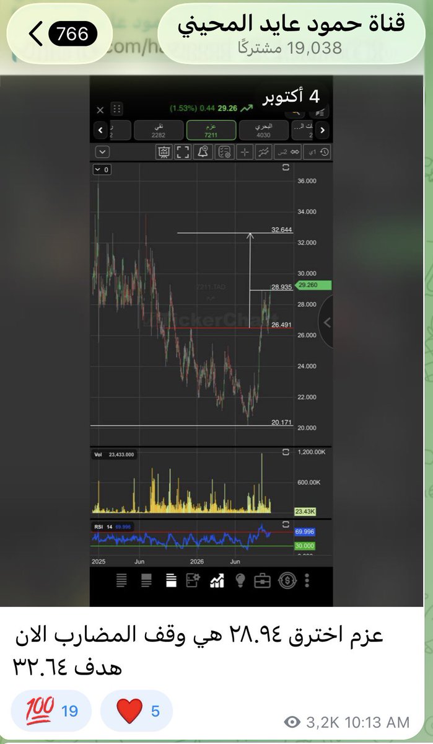The width and height of the screenshot is (433, 744).
Task: Click the 29.26 green header price
Action: tap(227, 108)
